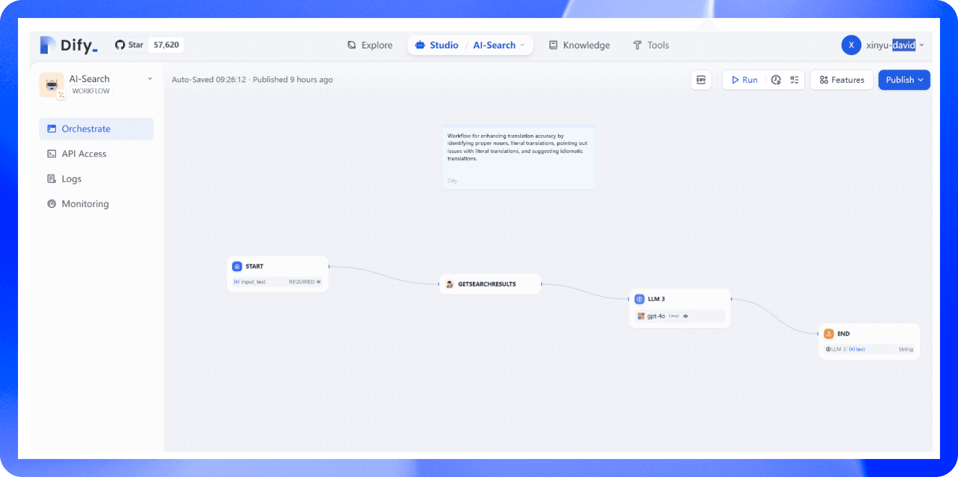958x477 pixels.
Task: Select the workflow description note on canvas
Action: pyautogui.click(x=518, y=157)
